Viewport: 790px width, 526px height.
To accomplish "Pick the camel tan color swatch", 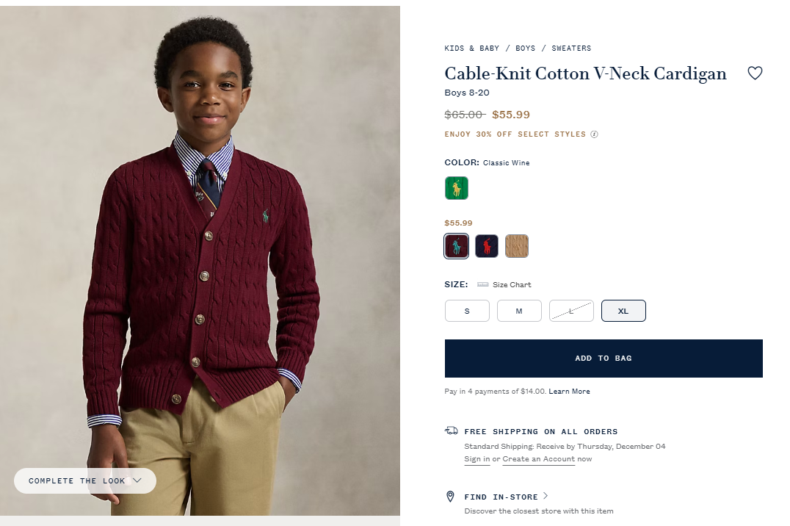I will pos(517,246).
